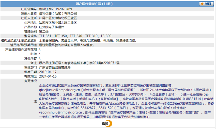Click management category value 第二类
The height and width of the screenshot is (129, 216).
coord(44,31)
